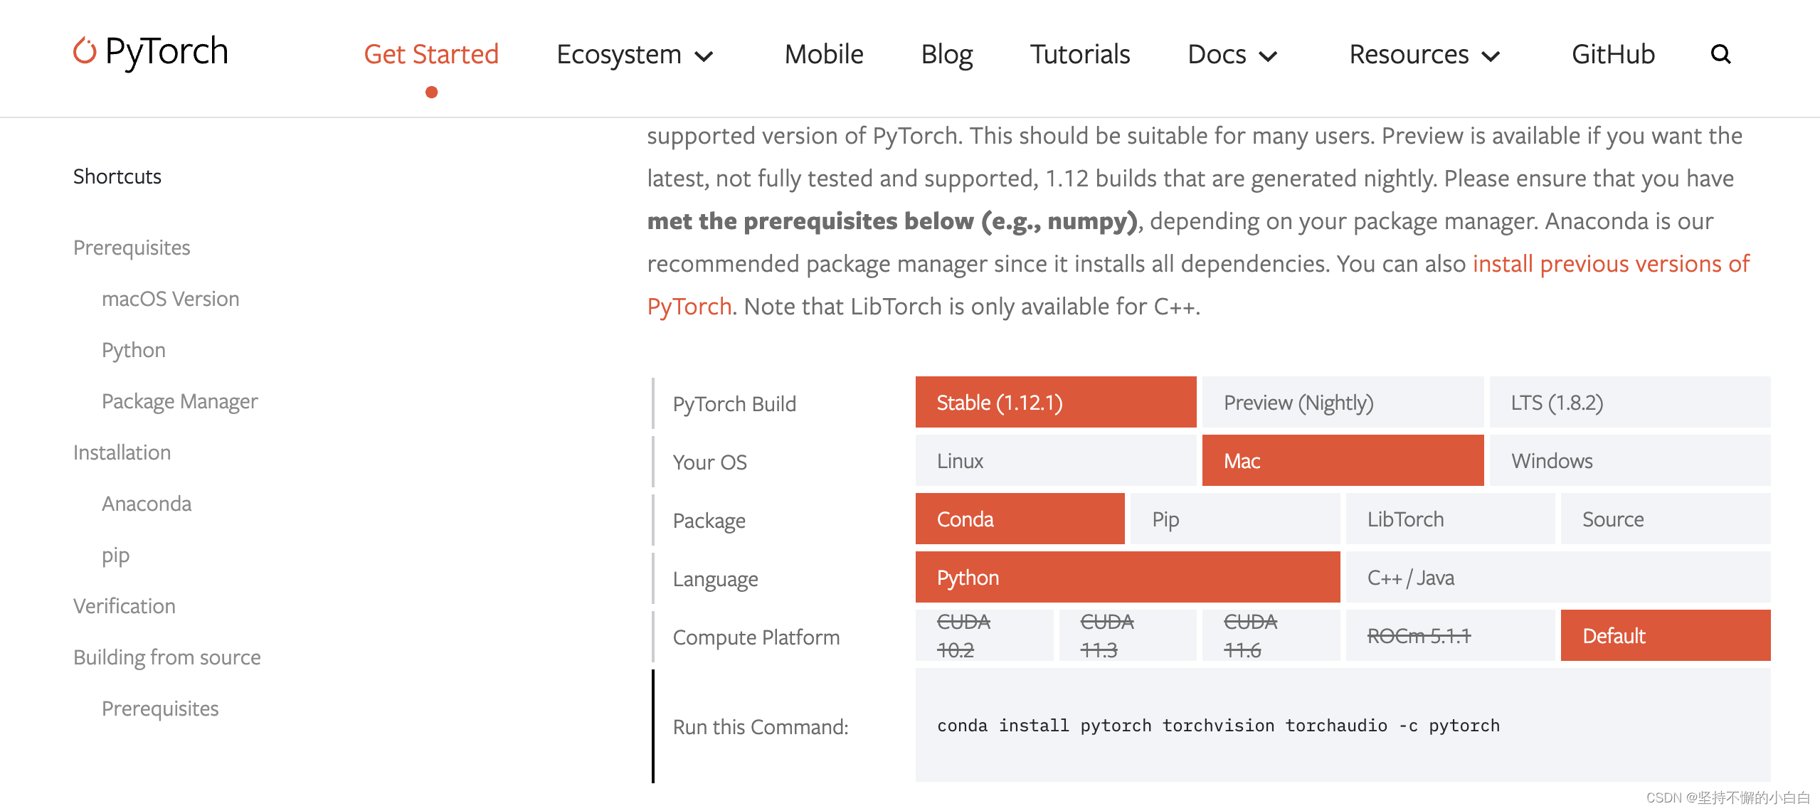Choose Python as the language

[1128, 578]
